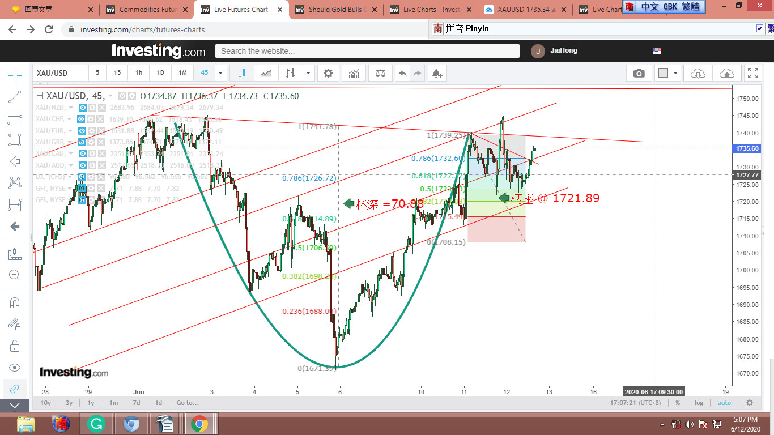Toggle the log scale option
774x435 pixels.
click(699, 403)
